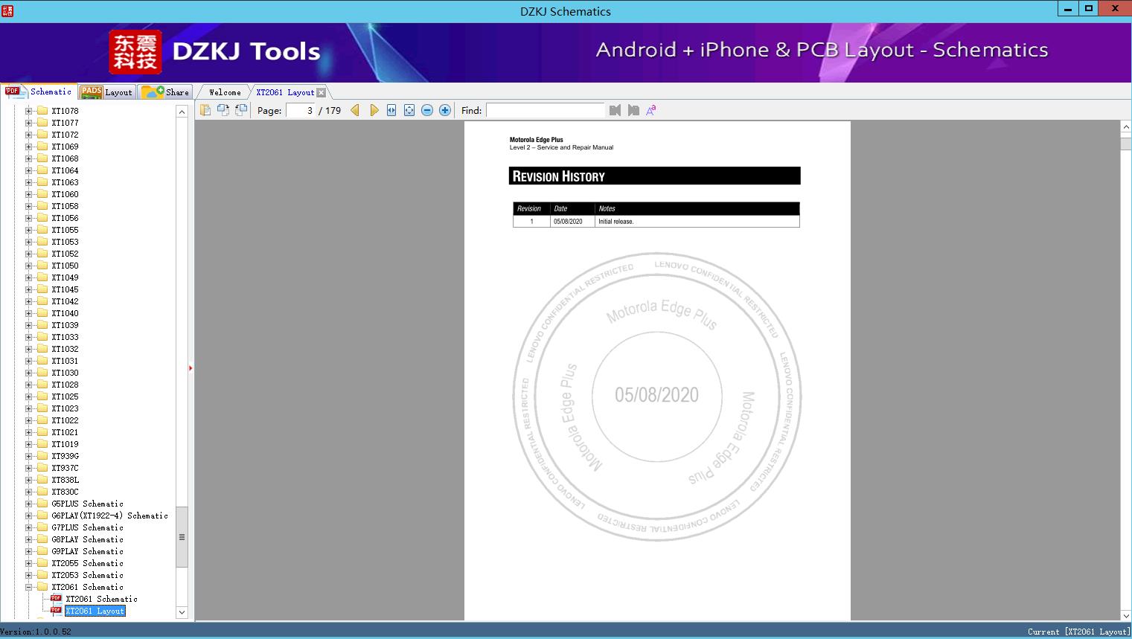Click the Find search box
1132x639 pixels.
(x=546, y=110)
